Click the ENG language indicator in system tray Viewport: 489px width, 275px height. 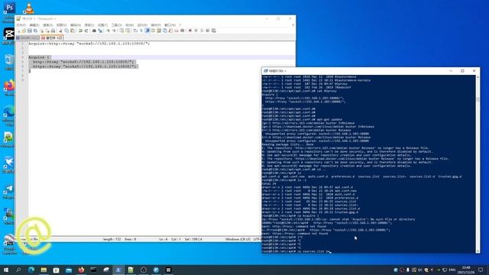click(452, 270)
